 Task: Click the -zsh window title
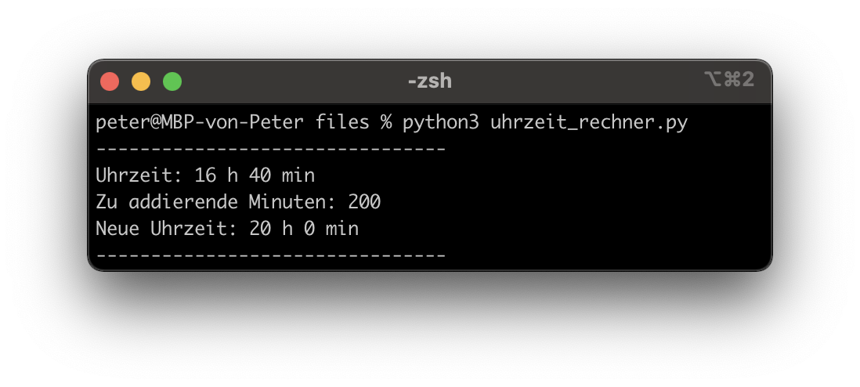click(x=430, y=81)
